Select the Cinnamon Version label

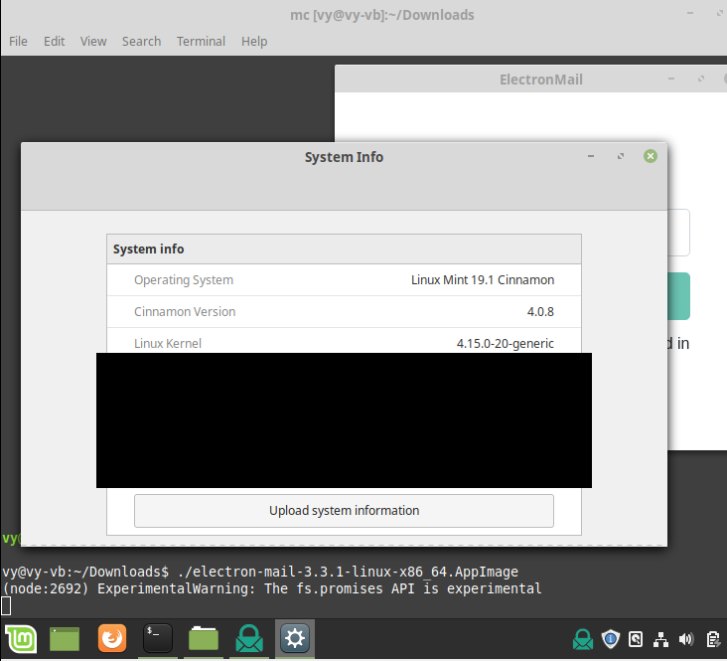click(x=185, y=311)
